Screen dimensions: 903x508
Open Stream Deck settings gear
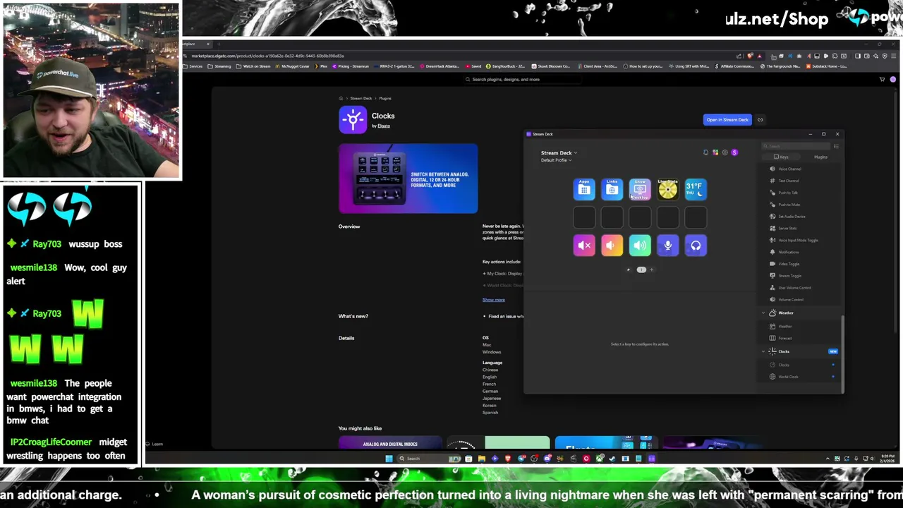(725, 152)
